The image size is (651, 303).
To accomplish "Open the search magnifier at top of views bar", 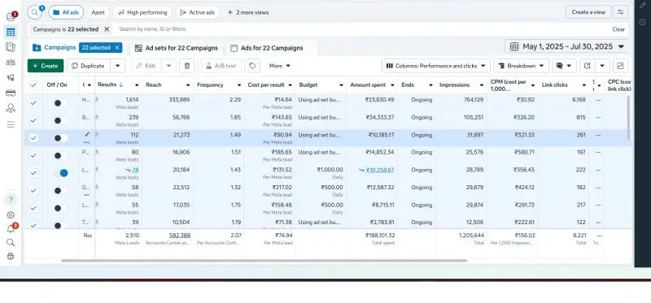I will point(35,12).
